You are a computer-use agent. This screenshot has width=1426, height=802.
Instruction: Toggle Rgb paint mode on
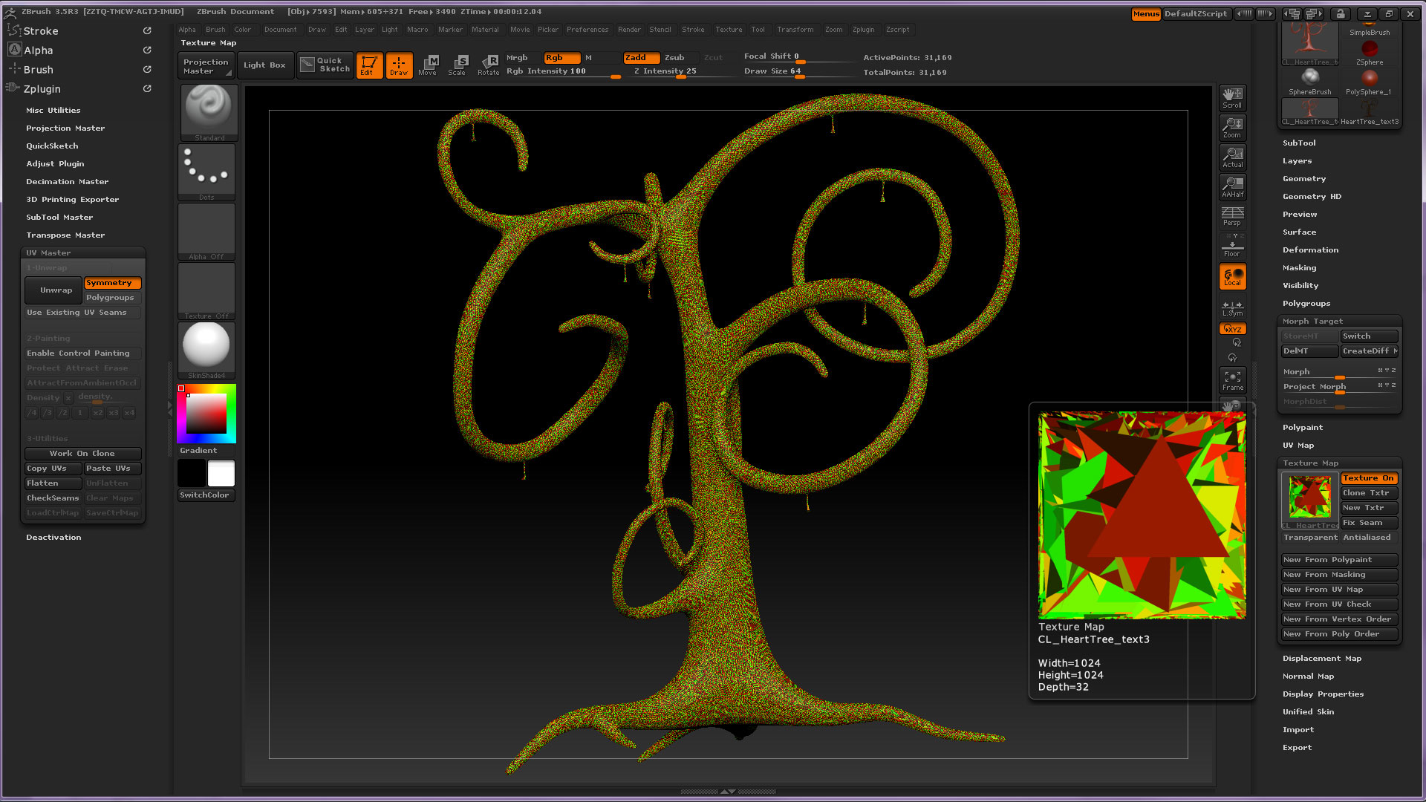click(561, 57)
